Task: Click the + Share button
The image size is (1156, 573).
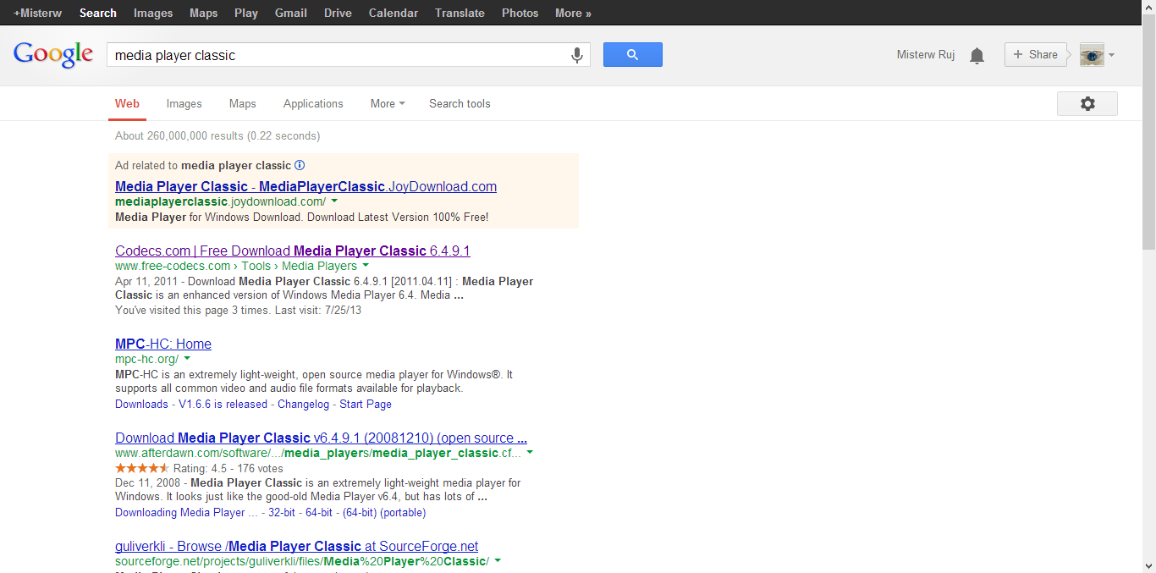Action: 1036,55
